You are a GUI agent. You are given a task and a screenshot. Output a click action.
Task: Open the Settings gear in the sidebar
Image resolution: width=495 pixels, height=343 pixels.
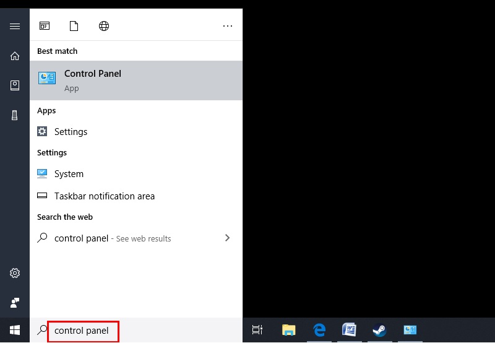pos(15,273)
